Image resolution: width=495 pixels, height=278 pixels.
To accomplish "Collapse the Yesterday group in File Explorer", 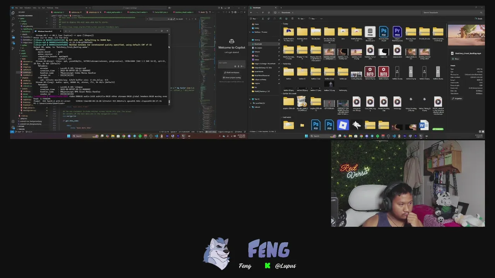I will (282, 64).
